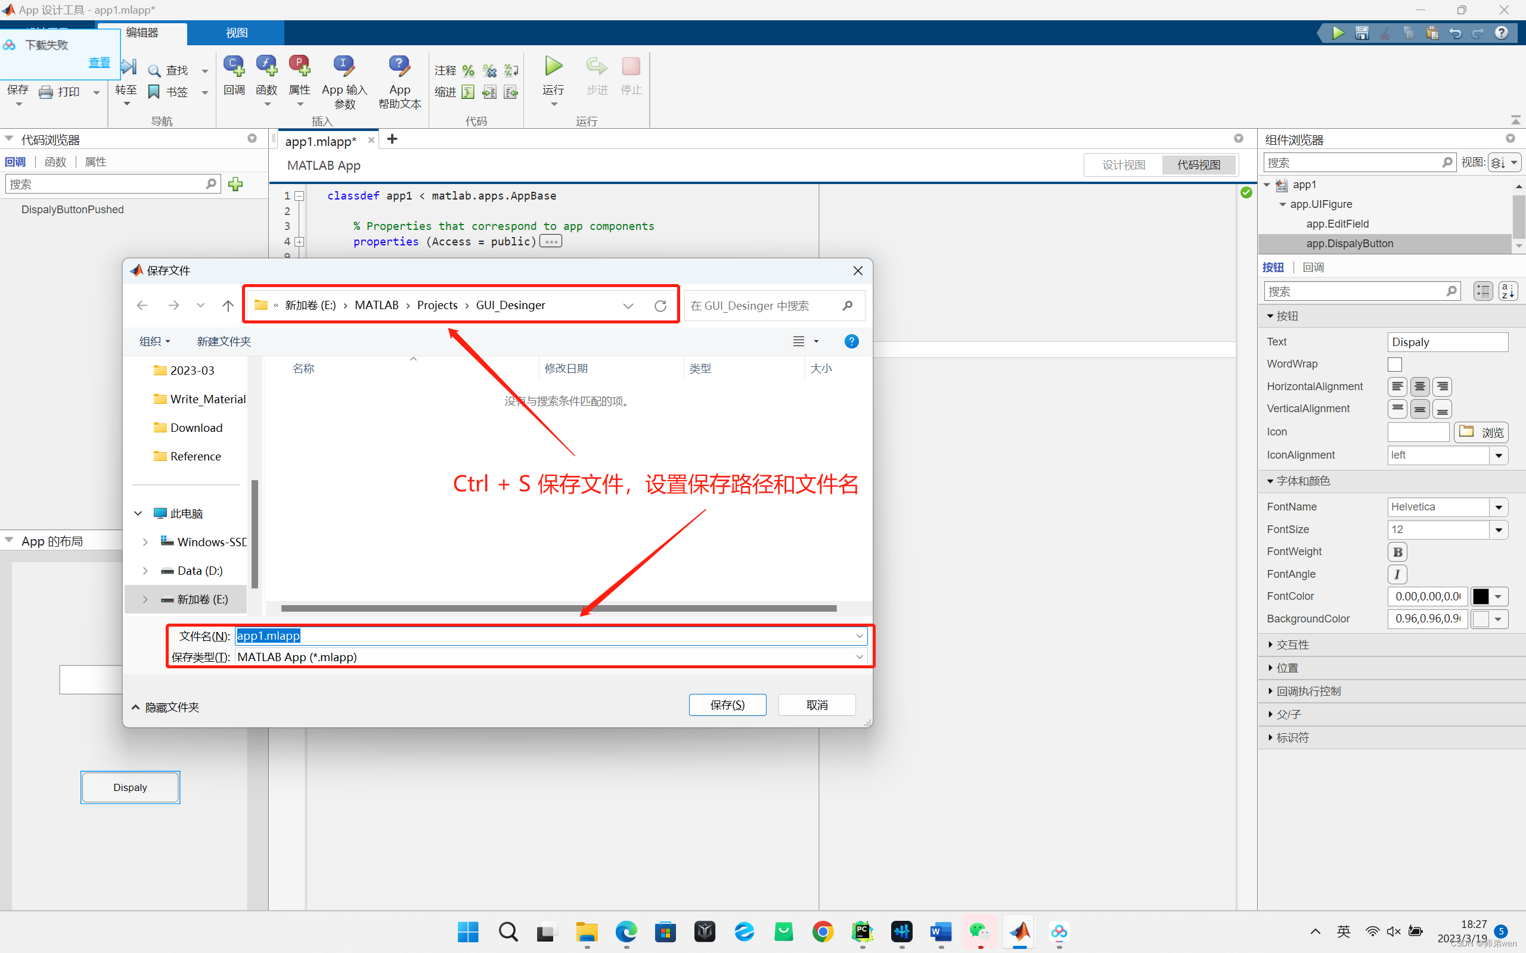Enable bold FontWeight for the button
The height and width of the screenshot is (953, 1526).
pos(1397,552)
